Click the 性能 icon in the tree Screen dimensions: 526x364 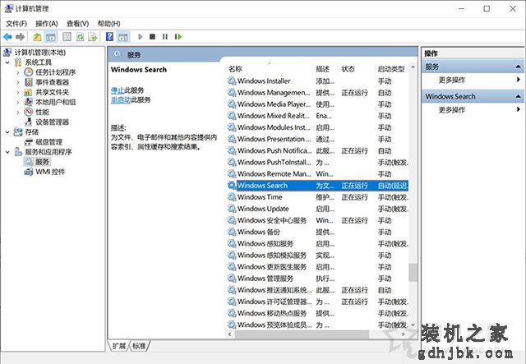[x=29, y=112]
